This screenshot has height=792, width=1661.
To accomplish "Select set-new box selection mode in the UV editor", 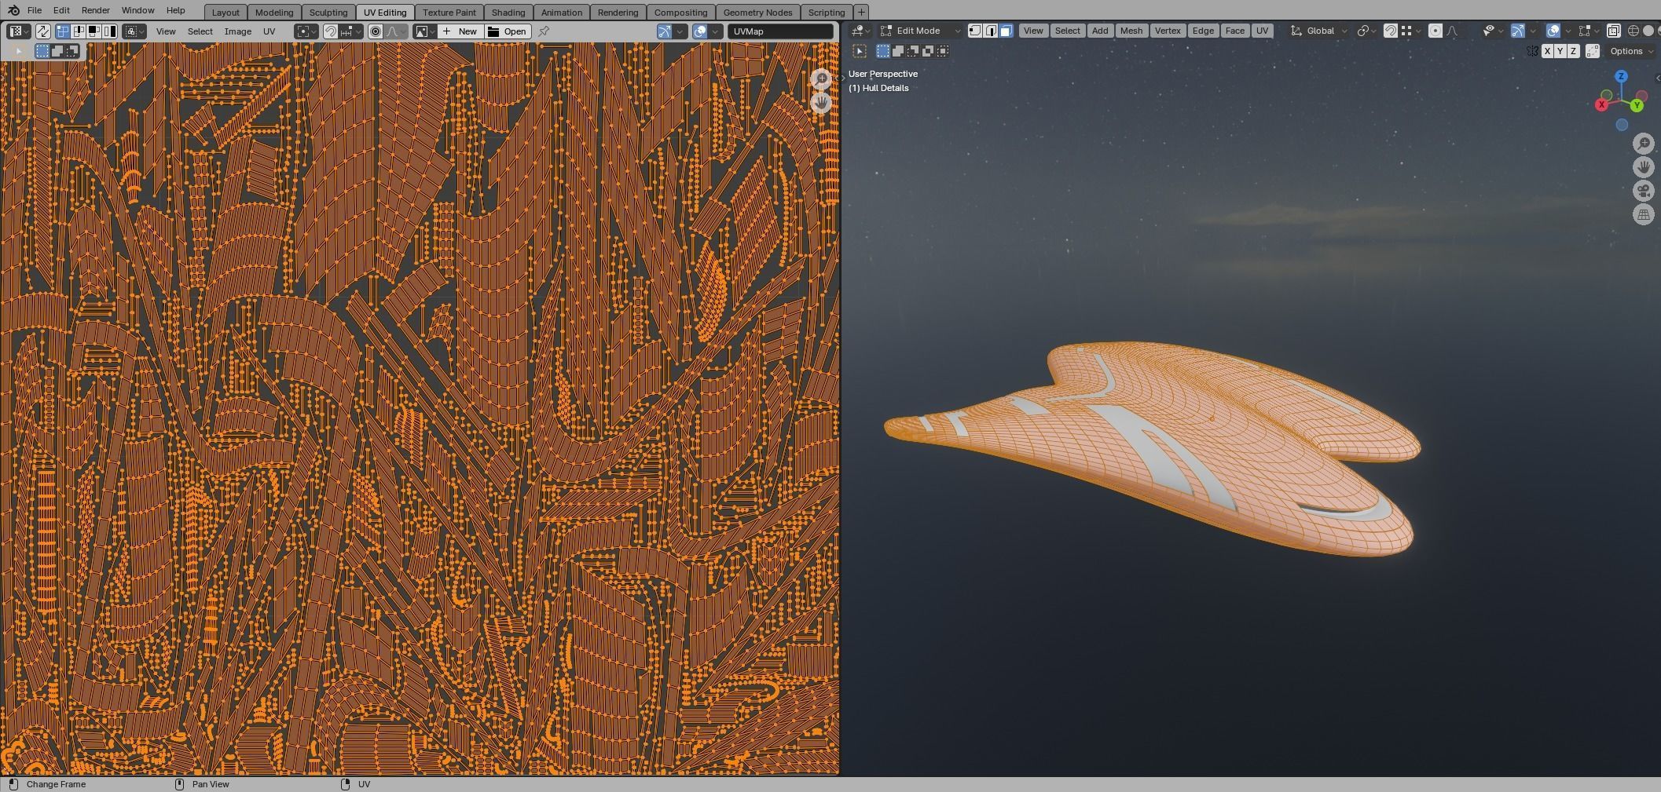I will click(x=42, y=51).
